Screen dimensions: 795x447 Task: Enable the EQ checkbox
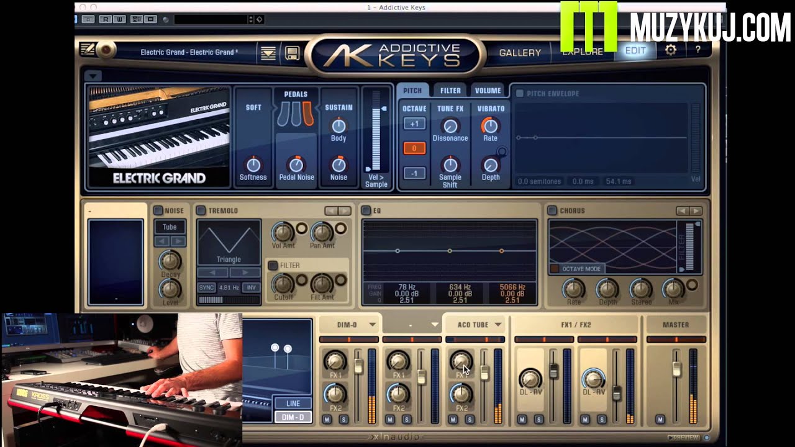(x=366, y=211)
